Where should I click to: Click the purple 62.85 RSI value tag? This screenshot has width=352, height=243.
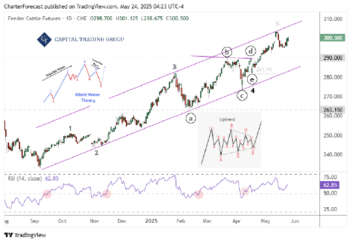click(x=330, y=185)
